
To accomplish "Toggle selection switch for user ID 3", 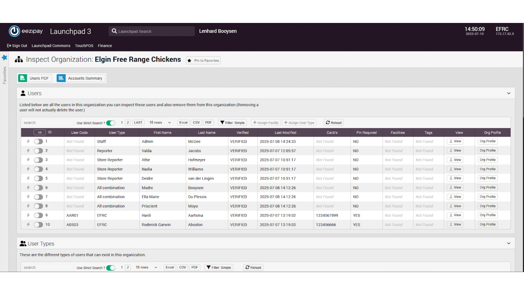I will pyautogui.click(x=38, y=160).
